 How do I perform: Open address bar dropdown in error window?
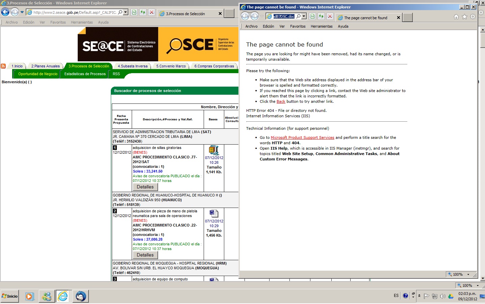[x=304, y=16]
